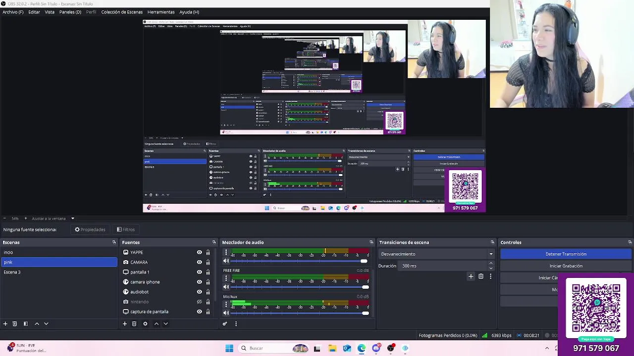Remove selected scene with trash icon
The image size is (634, 356).
click(15, 324)
